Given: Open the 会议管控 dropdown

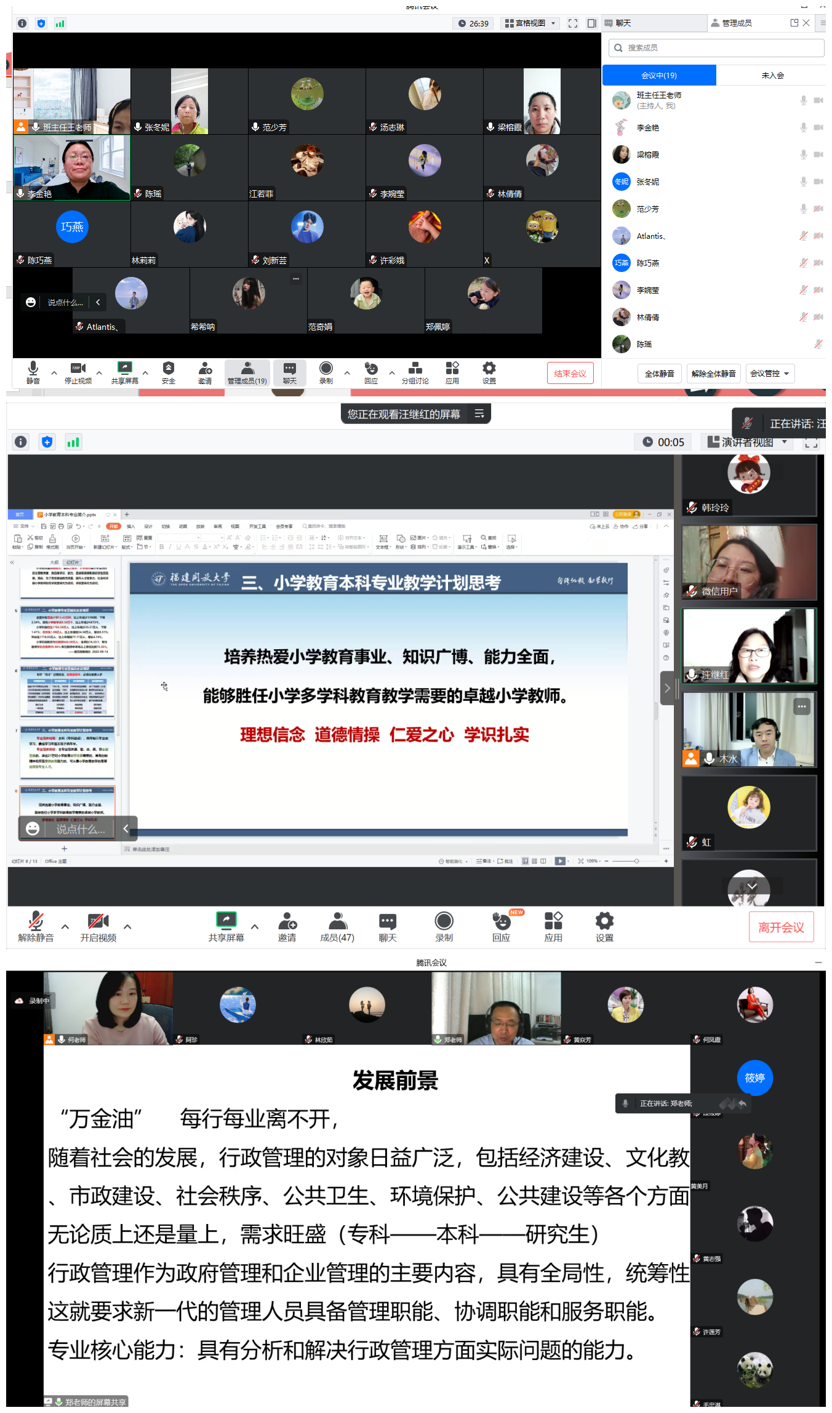Looking at the screenshot, I should coord(769,374).
